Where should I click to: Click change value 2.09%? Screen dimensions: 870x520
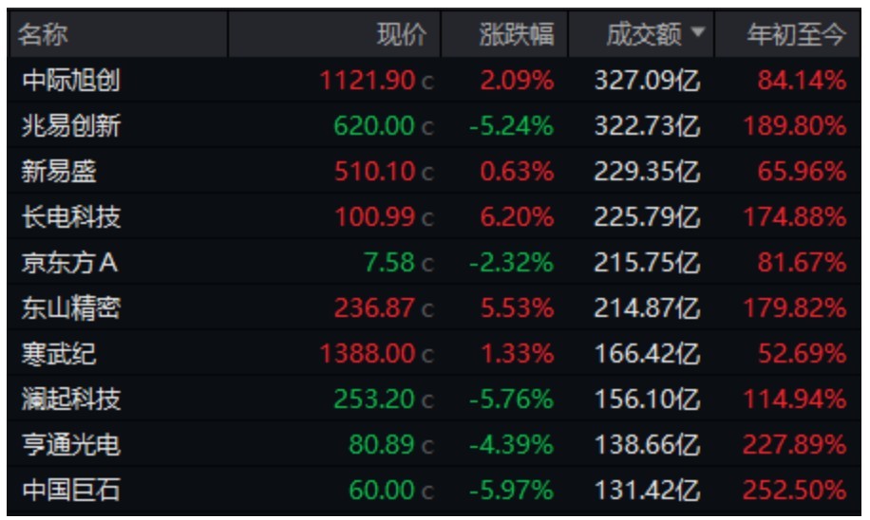tap(517, 81)
